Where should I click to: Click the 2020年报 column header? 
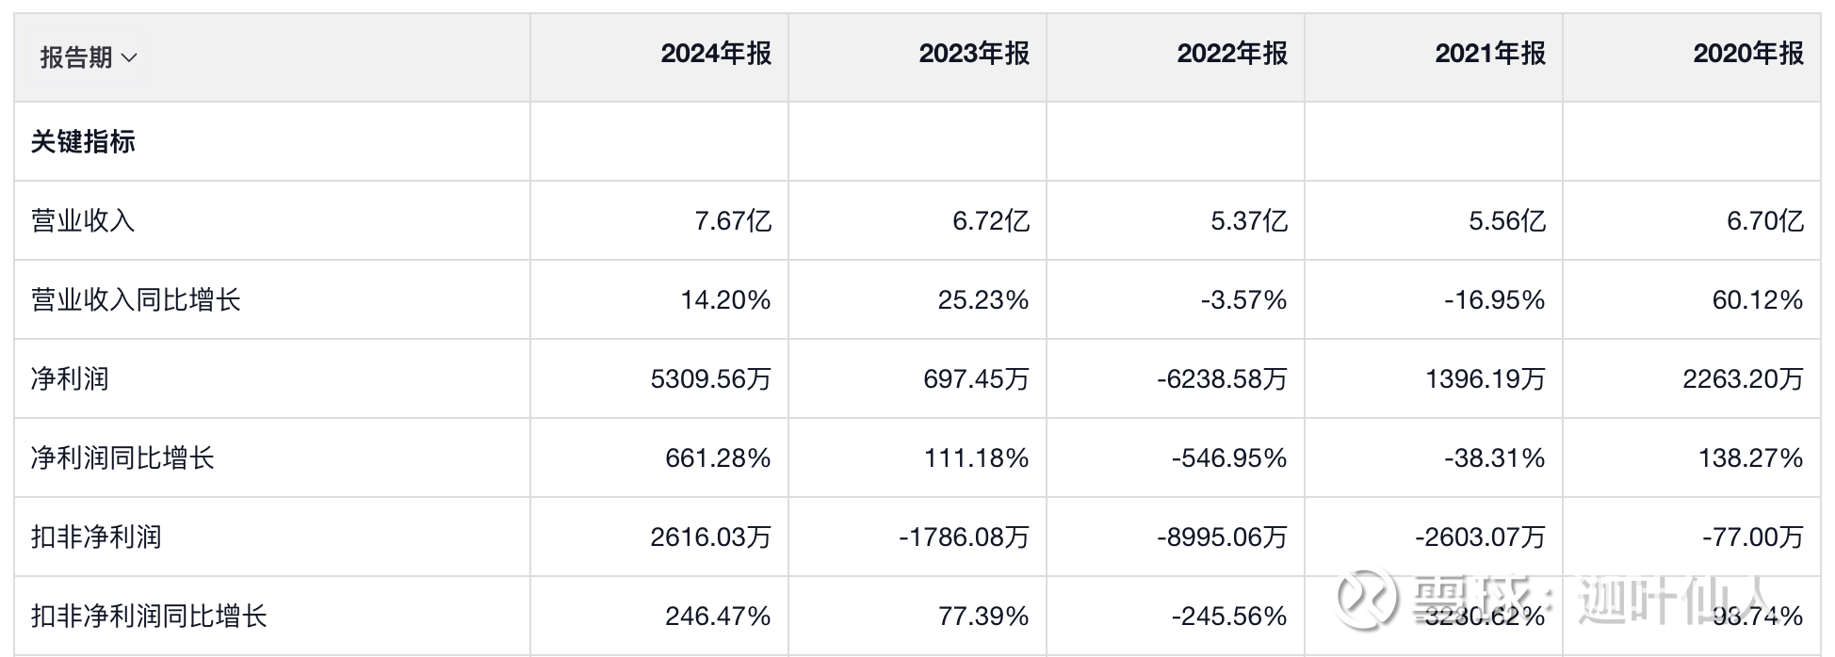1748,54
